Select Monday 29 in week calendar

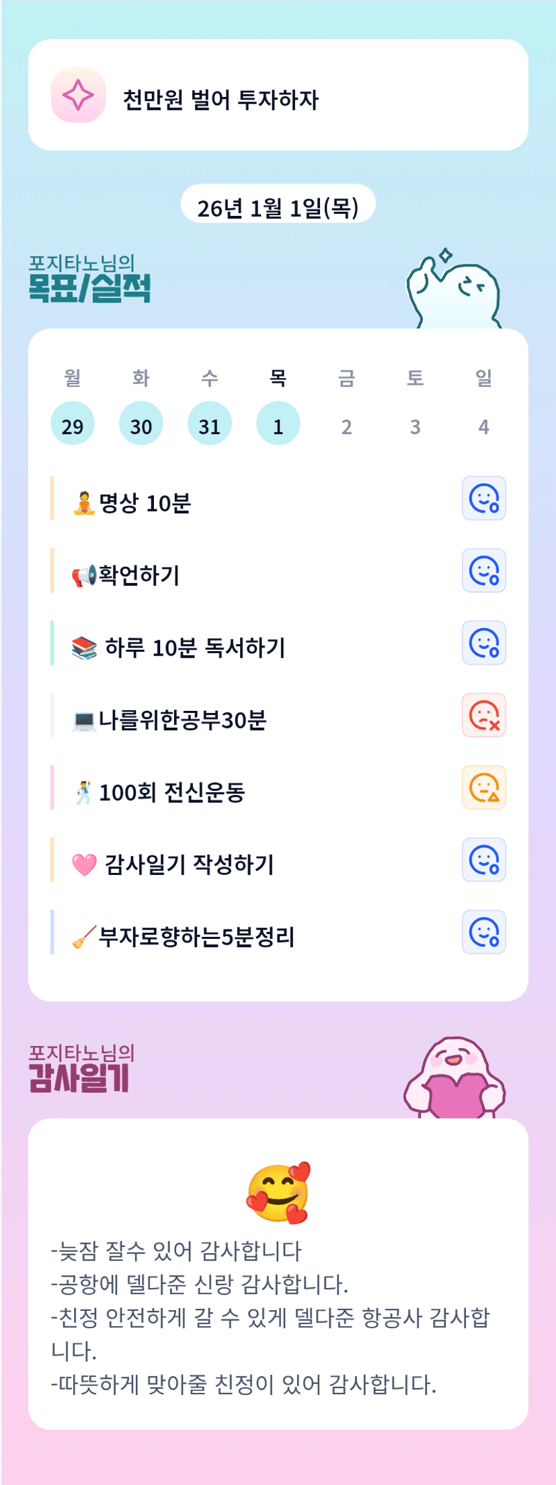73,424
